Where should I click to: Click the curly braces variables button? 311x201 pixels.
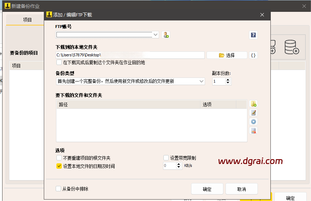coord(253,55)
